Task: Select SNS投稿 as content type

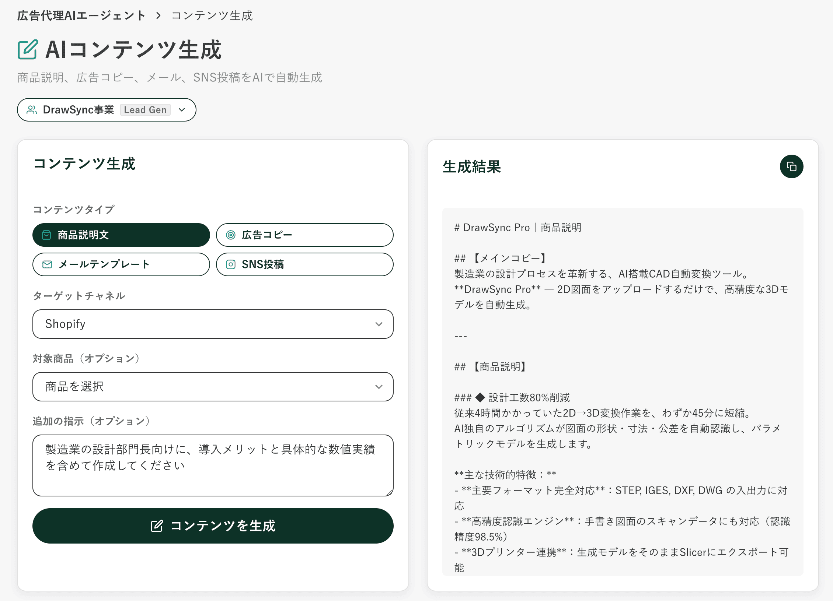Action: [x=304, y=264]
